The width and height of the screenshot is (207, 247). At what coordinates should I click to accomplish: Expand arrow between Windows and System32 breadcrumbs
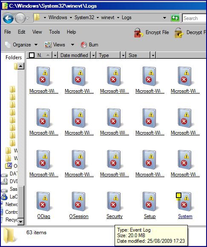[71, 17]
